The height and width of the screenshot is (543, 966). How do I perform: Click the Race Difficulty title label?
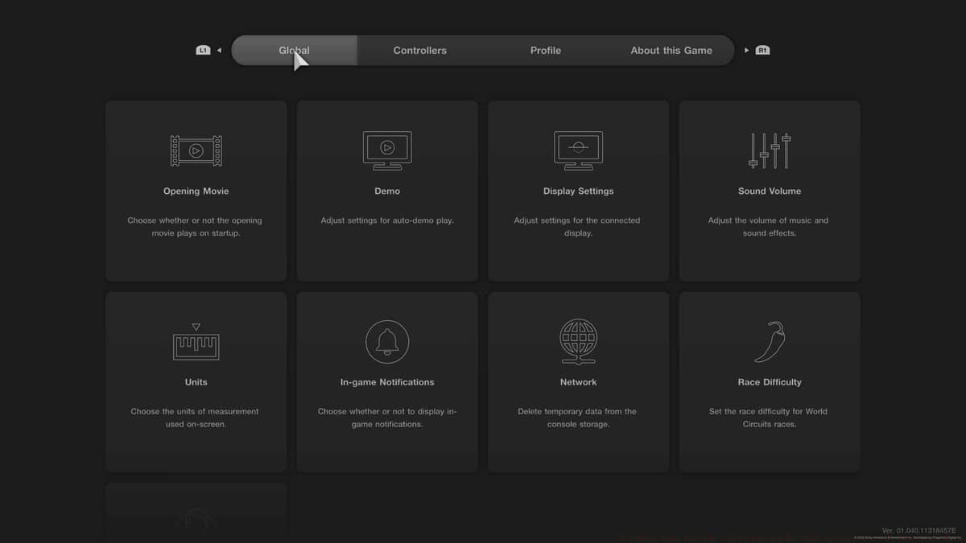click(x=770, y=382)
